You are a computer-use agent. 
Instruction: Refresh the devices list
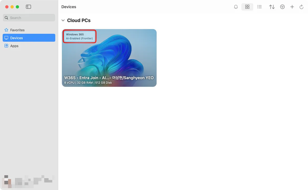coord(302,7)
